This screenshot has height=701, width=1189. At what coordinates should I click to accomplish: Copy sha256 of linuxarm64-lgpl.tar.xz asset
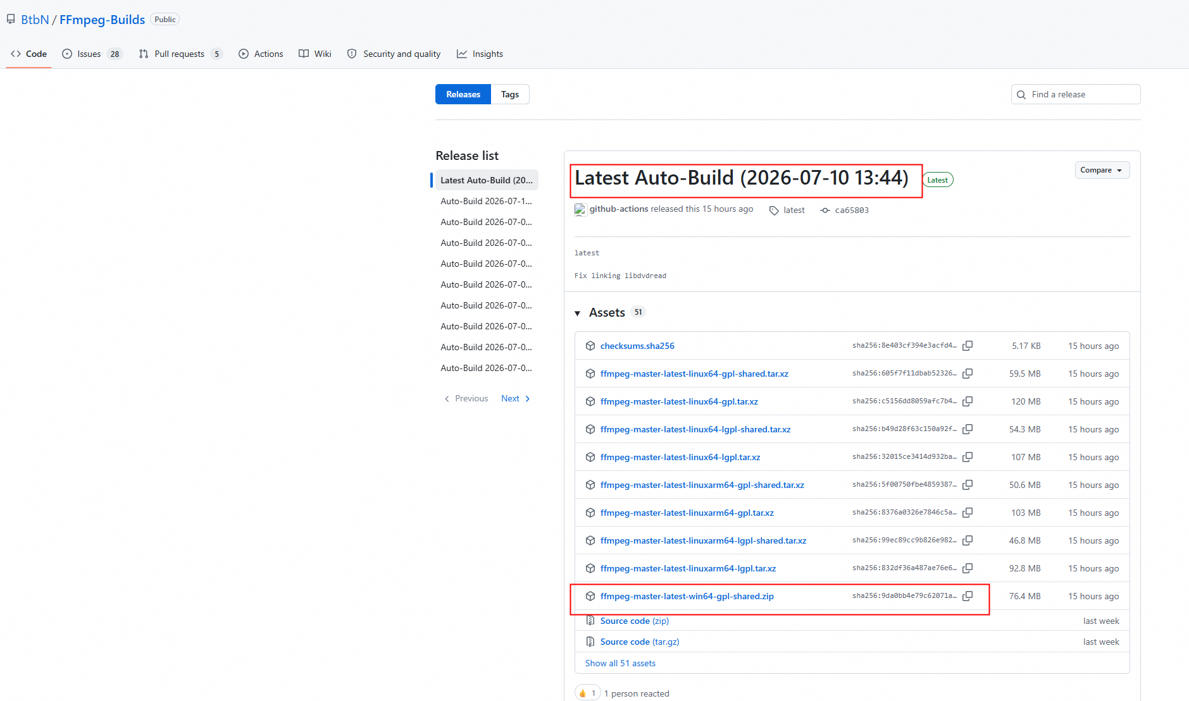click(x=968, y=568)
